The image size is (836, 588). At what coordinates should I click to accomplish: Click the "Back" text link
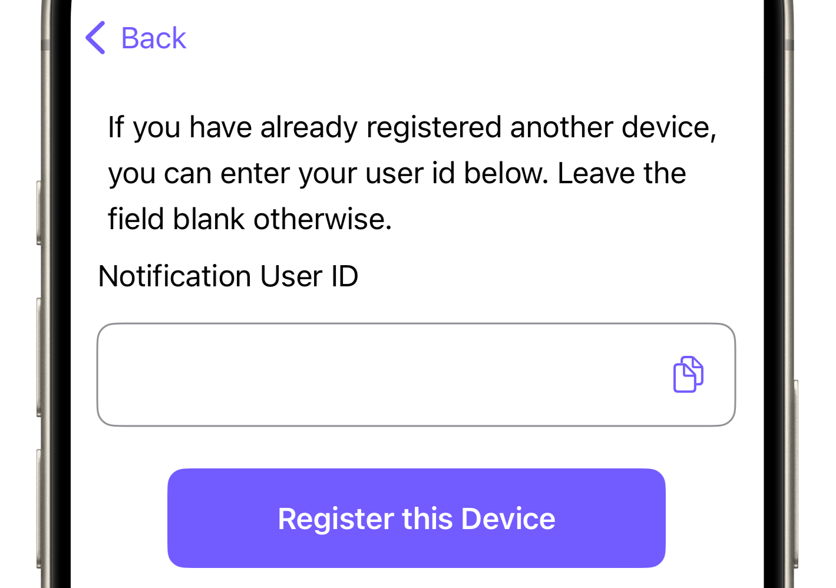[153, 39]
